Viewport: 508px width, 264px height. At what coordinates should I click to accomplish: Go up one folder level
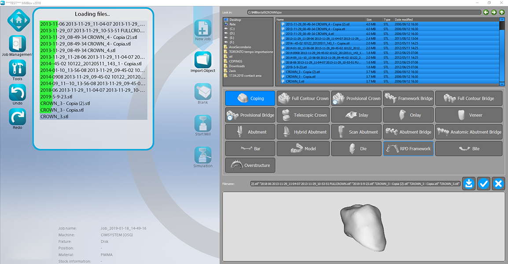point(501,12)
